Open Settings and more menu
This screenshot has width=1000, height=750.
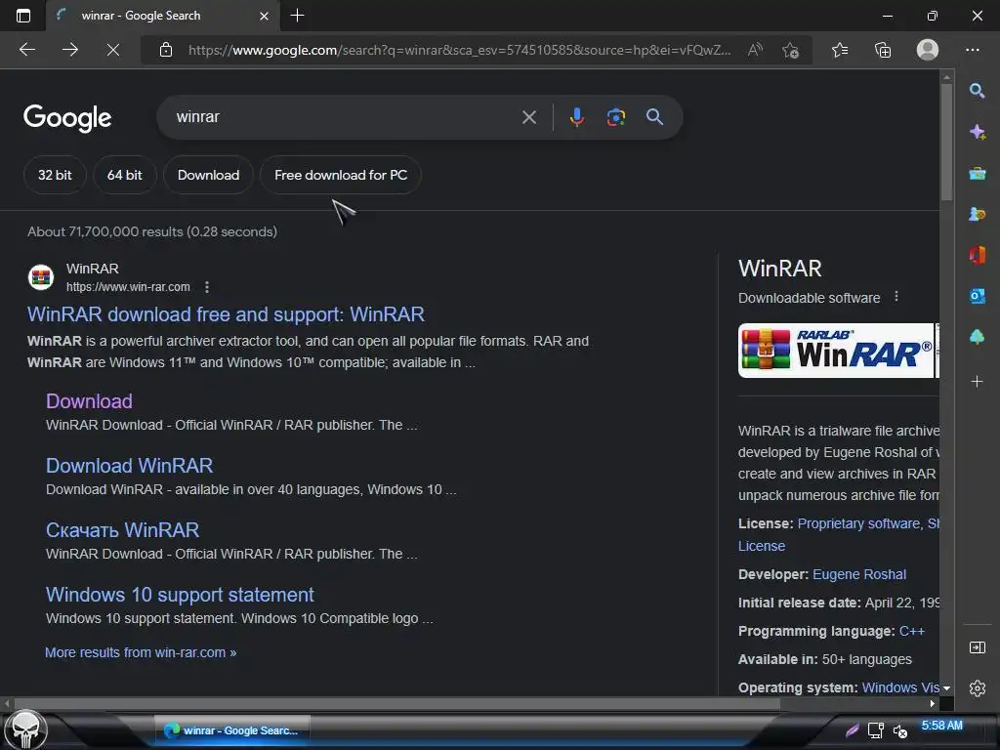973,50
